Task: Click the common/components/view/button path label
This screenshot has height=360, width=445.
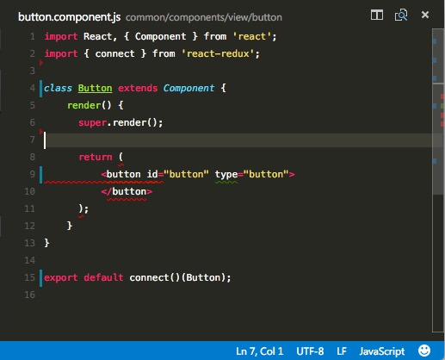Action: [204, 17]
